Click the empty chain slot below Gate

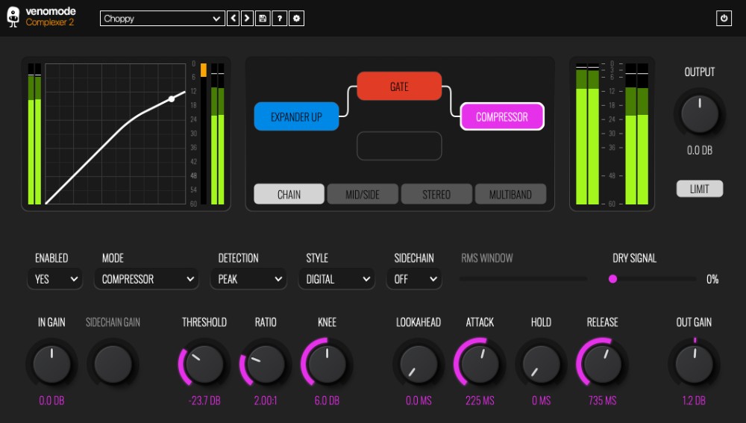(x=399, y=146)
